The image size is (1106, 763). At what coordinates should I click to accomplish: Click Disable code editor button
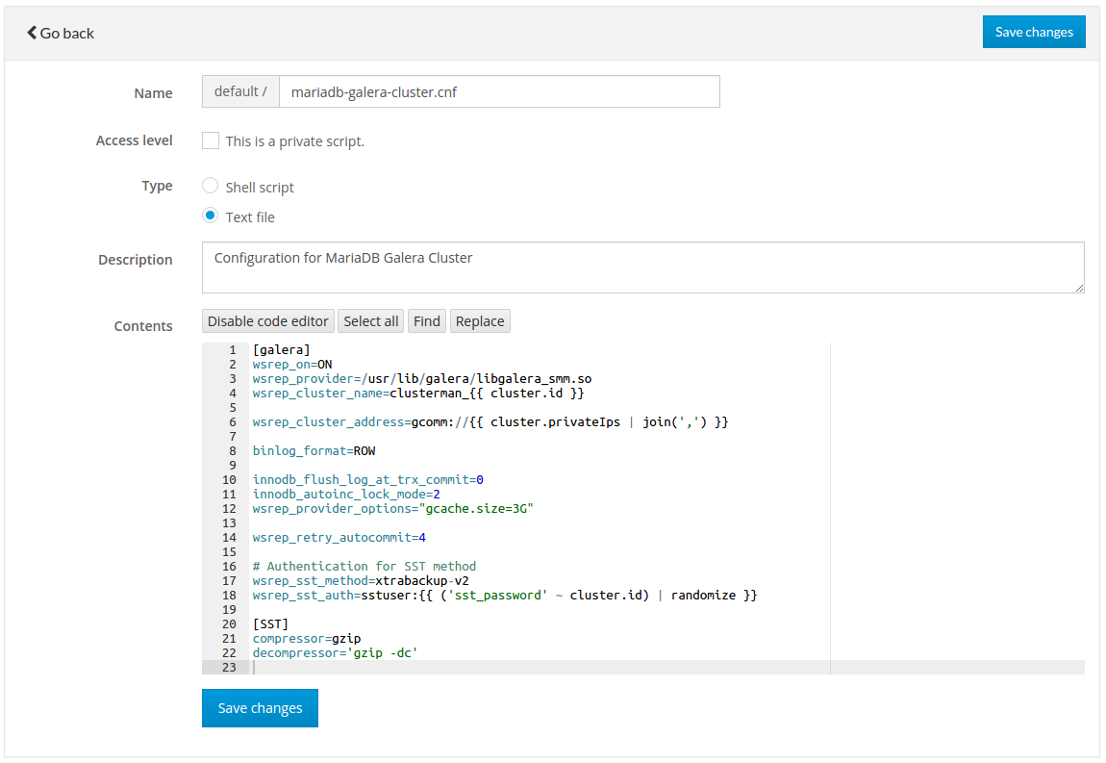pos(268,321)
